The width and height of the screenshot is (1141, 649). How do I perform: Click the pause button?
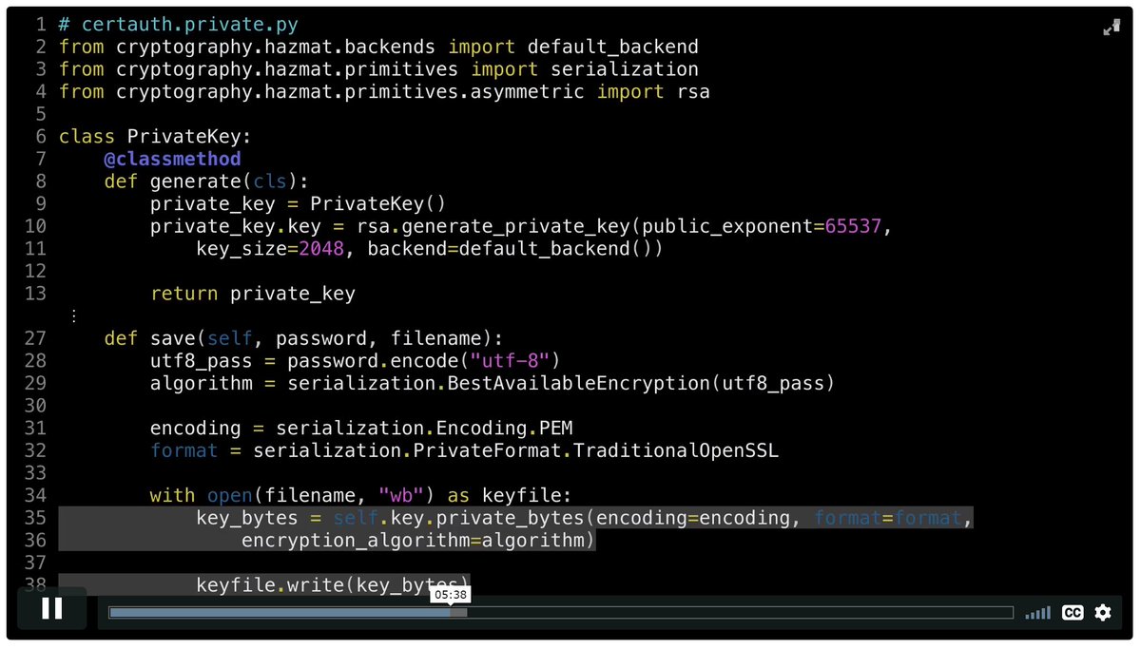tap(52, 609)
